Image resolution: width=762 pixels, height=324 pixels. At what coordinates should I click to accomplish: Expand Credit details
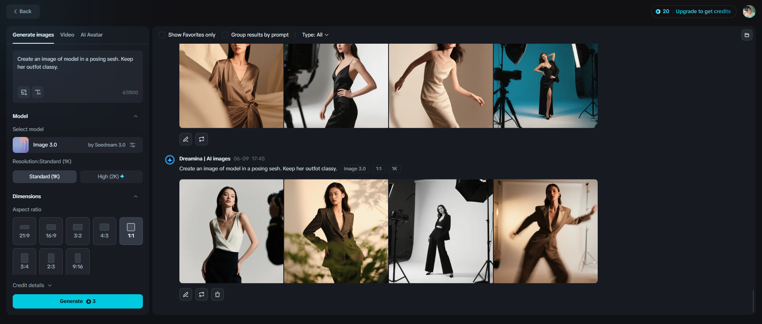pyautogui.click(x=32, y=285)
